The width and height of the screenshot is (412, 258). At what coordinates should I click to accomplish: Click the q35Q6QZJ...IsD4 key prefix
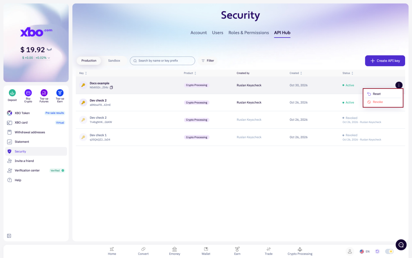tap(100, 140)
